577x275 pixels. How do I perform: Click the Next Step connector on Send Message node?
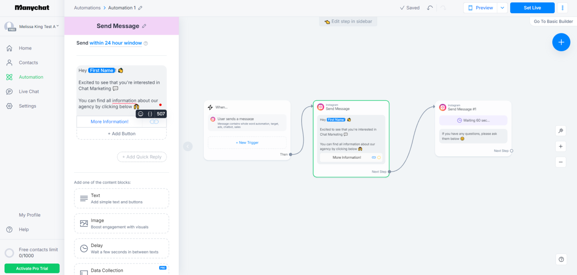coord(389,172)
